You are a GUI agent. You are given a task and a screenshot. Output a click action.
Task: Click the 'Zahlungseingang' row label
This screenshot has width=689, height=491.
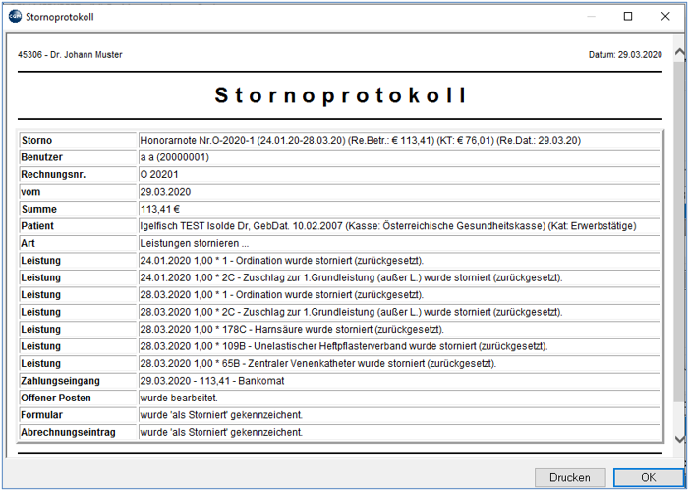(60, 381)
